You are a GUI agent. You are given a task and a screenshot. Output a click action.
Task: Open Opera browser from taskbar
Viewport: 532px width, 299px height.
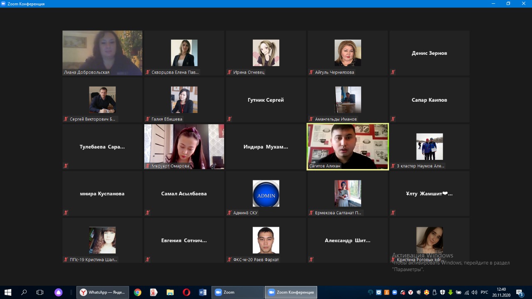pyautogui.click(x=186, y=292)
